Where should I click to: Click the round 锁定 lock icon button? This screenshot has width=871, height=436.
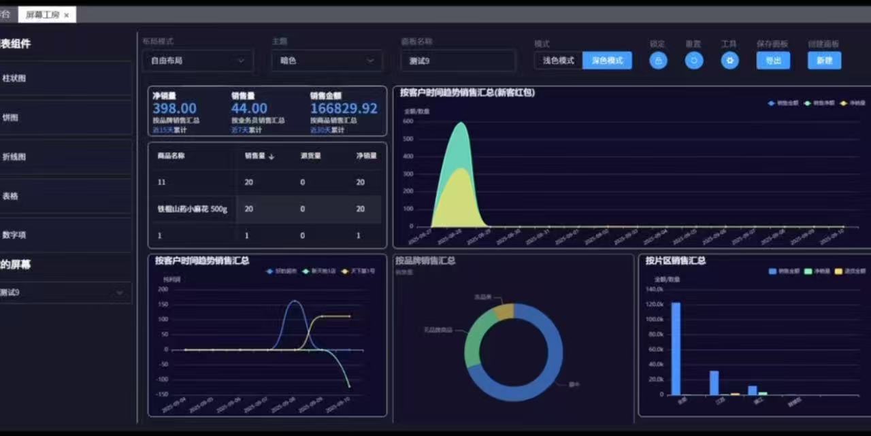[x=658, y=61]
